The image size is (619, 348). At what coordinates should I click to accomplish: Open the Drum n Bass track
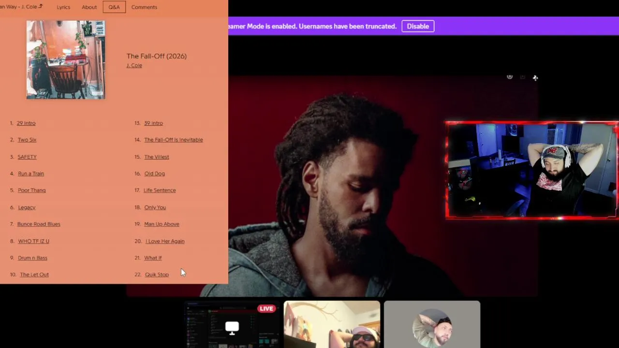pyautogui.click(x=32, y=258)
